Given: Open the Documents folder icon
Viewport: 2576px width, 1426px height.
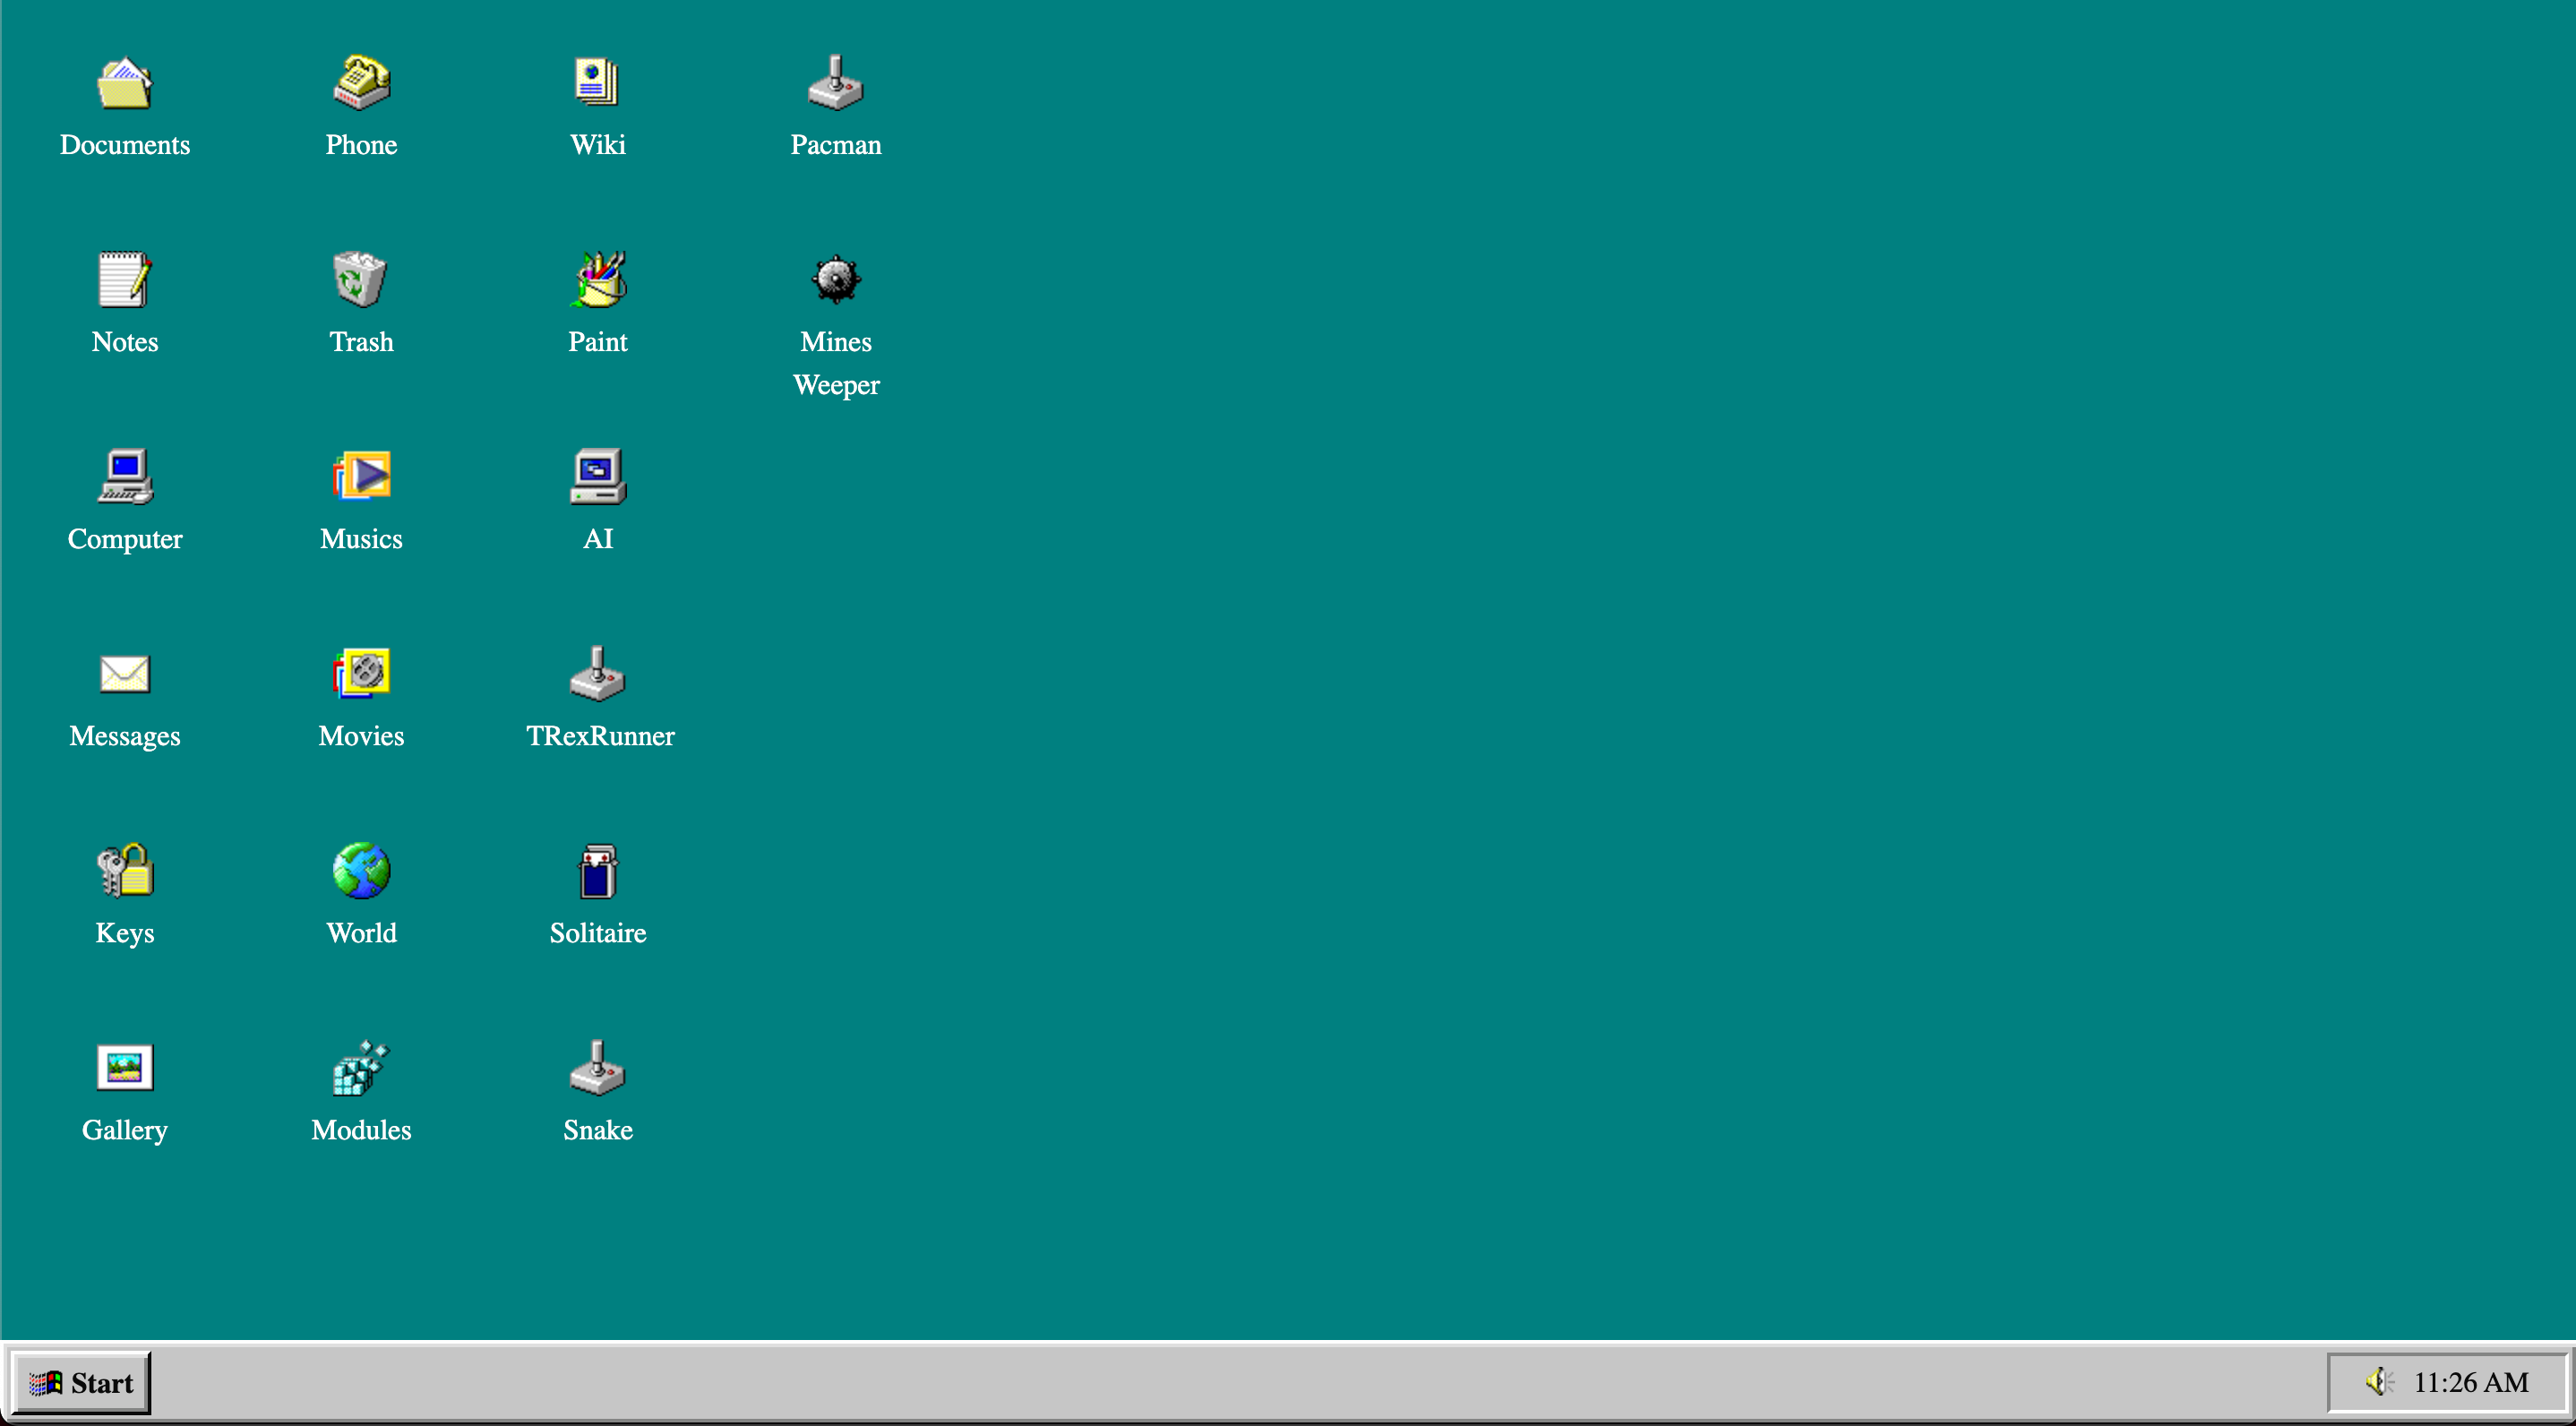Looking at the screenshot, I should click(124, 83).
